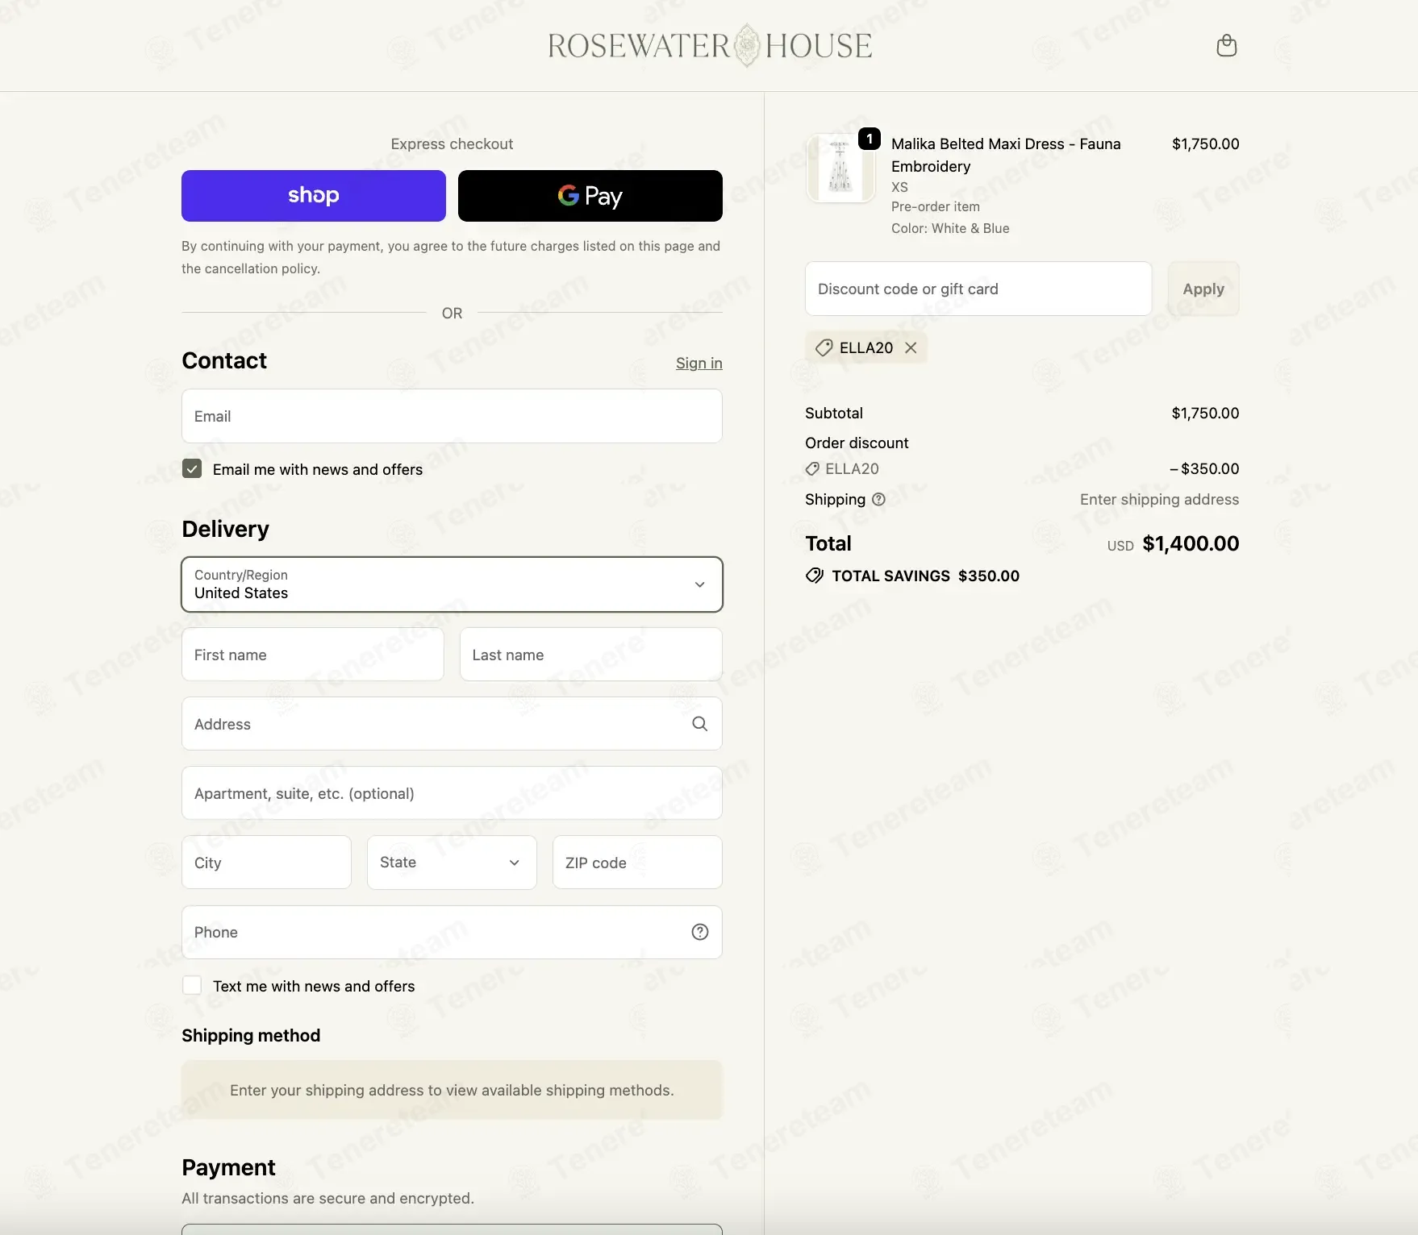Open the phone field help icon
Screen dimensions: 1418x1235
pyautogui.click(x=699, y=932)
